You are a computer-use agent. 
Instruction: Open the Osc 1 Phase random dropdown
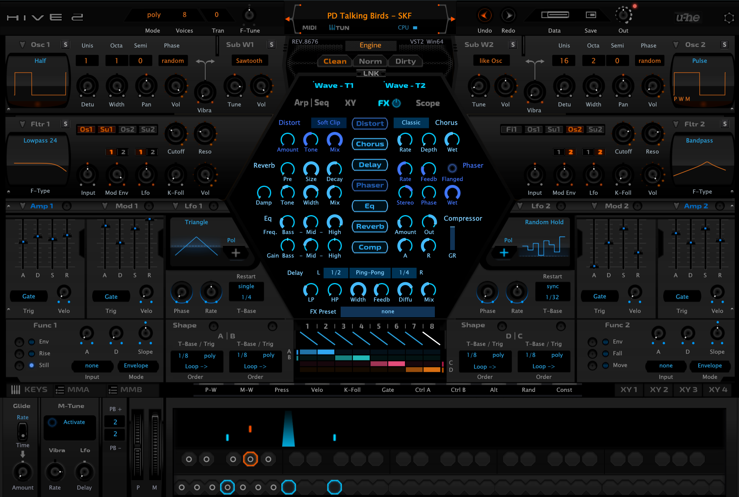coord(173,61)
